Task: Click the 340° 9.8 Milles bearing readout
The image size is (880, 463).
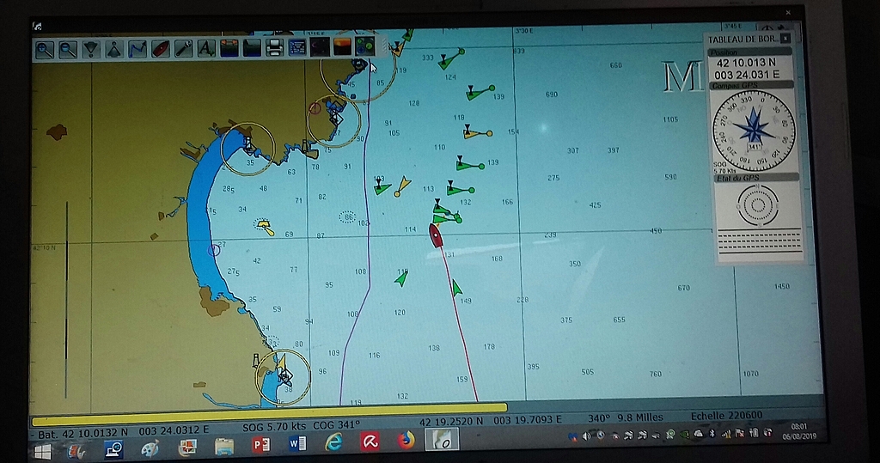Action: pyautogui.click(x=626, y=417)
